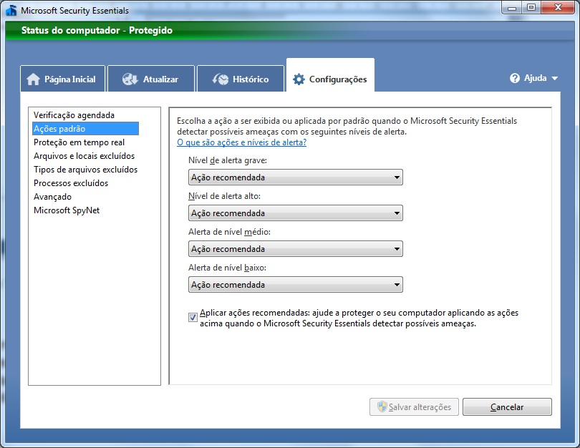Screen dimensions: 580x448
Task: Select Avançado in settings list
Action: click(52, 197)
